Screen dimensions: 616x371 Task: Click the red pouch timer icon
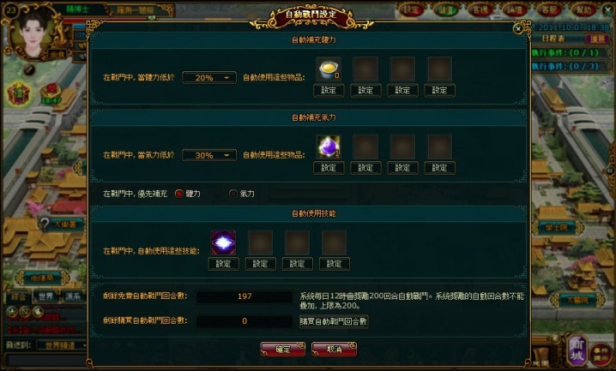pos(51,93)
